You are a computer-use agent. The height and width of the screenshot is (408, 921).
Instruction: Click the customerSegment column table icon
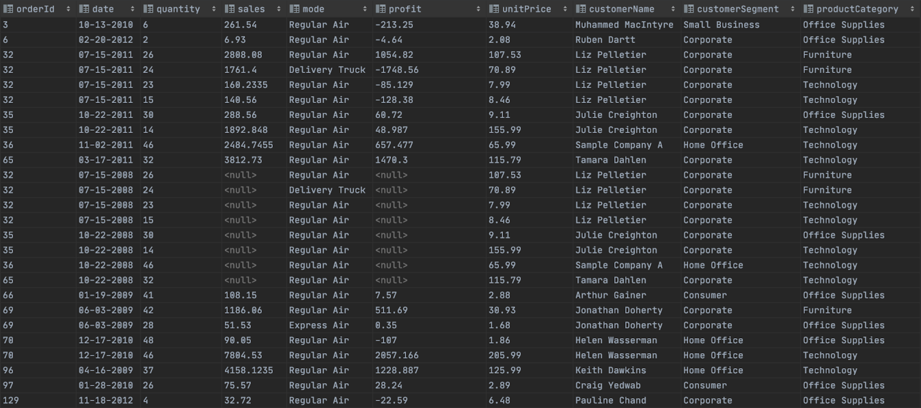[689, 9]
